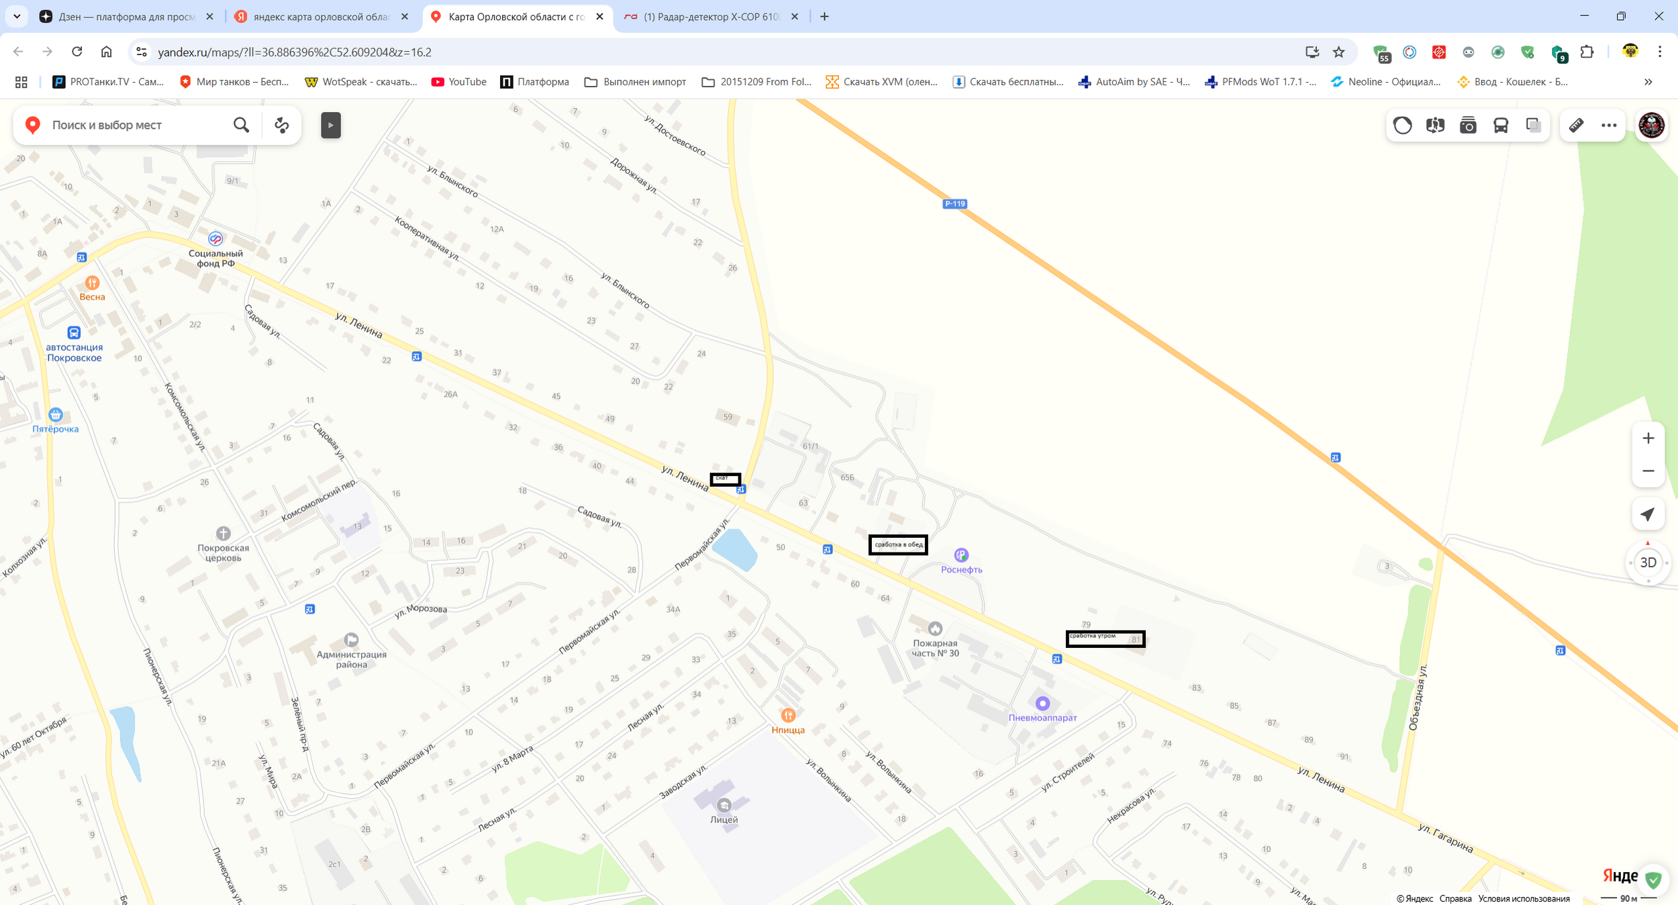Image resolution: width=1678 pixels, height=905 pixels.
Task: Toggle 3D map tilt mode
Action: click(x=1648, y=563)
